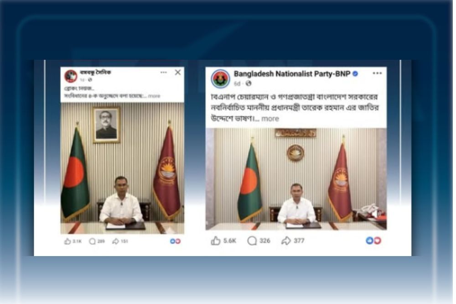The width and height of the screenshot is (456, 304).
Task: View reaction emojis on BNP post
Action: point(373,241)
